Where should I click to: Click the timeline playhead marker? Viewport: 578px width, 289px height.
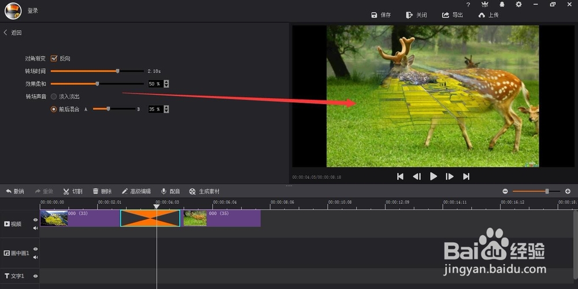(156, 207)
